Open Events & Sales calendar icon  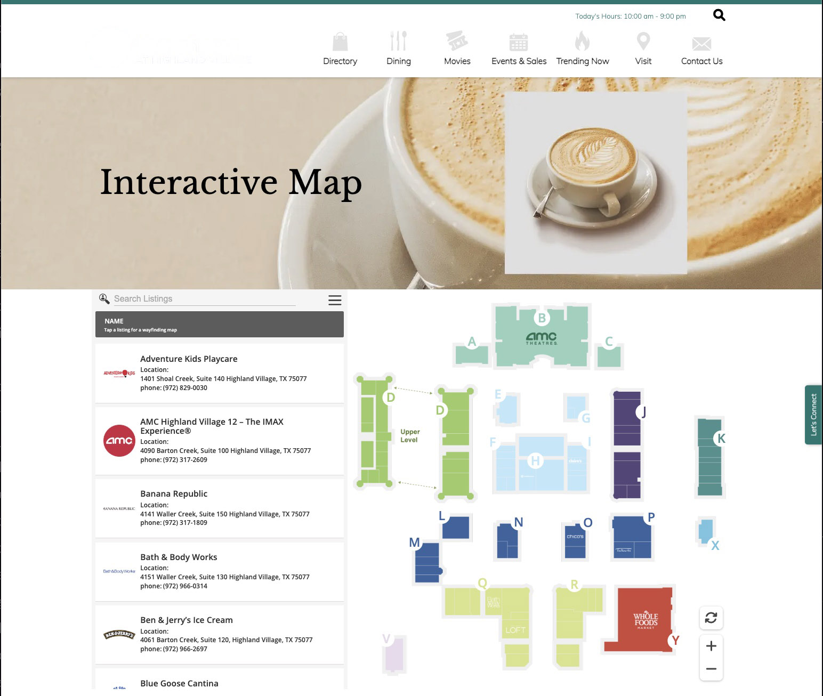(x=519, y=42)
